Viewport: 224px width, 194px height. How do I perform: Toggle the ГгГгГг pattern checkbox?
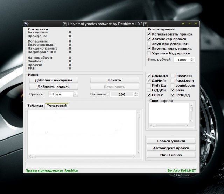click(149, 95)
